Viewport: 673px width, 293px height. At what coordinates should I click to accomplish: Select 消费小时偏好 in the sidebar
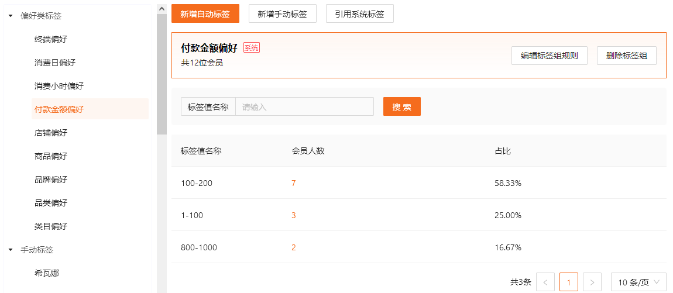pyautogui.click(x=59, y=86)
